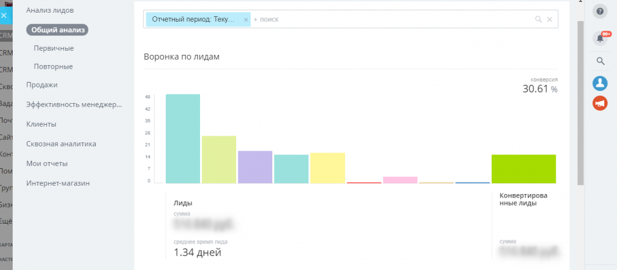Click the + поиск filter input field
617x270 pixels.
(392, 19)
